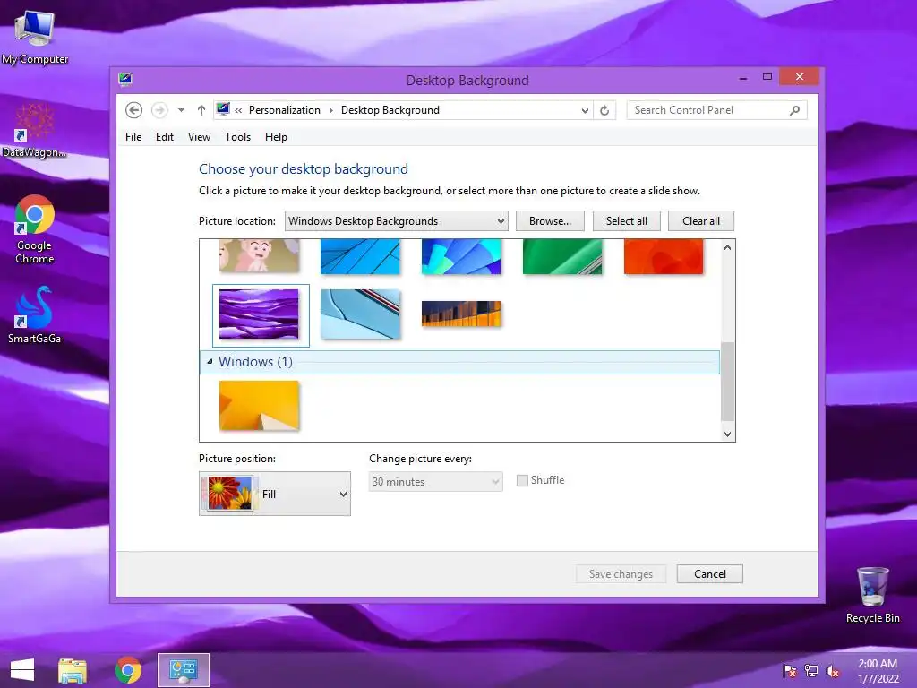Viewport: 917px width, 688px height.
Task: Click the Control Panel address bar icon
Action: coord(223,110)
